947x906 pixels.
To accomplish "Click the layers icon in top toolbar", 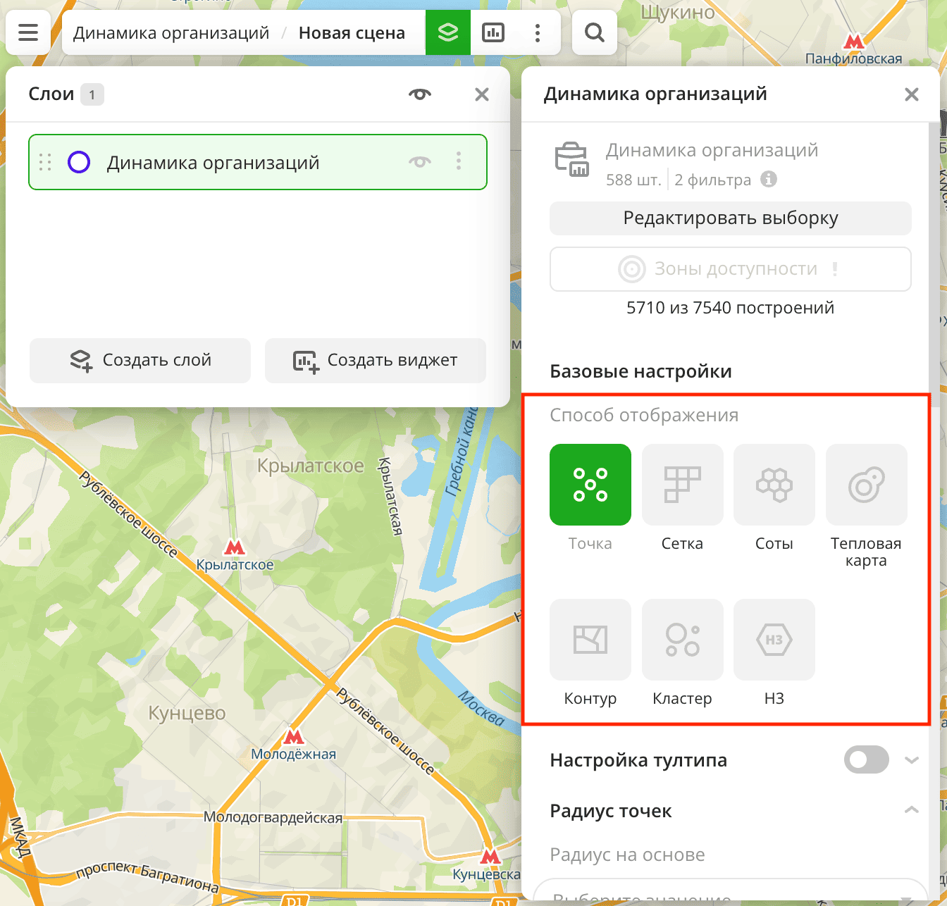I will pyautogui.click(x=447, y=32).
